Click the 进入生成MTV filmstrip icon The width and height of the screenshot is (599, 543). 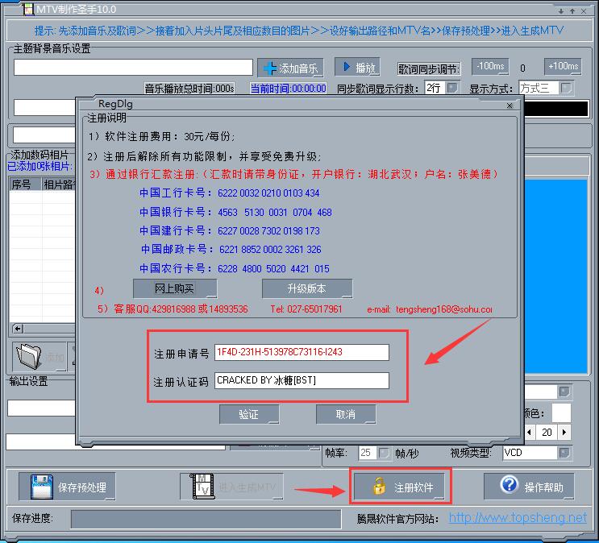202,487
